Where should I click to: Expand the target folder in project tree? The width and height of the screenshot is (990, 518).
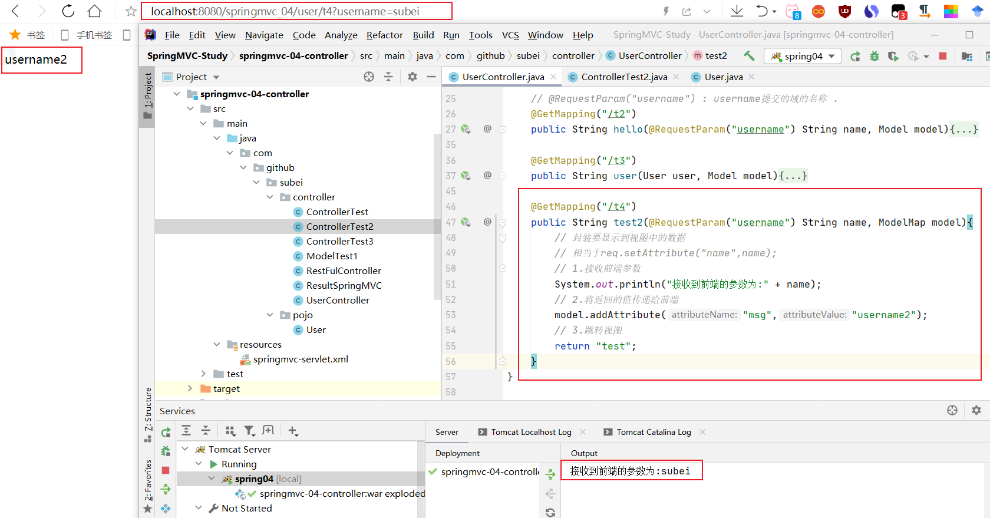tap(190, 388)
